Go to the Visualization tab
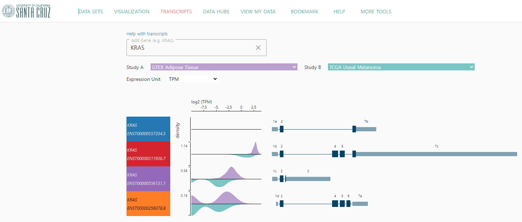The height and width of the screenshot is (222, 522). point(131,12)
